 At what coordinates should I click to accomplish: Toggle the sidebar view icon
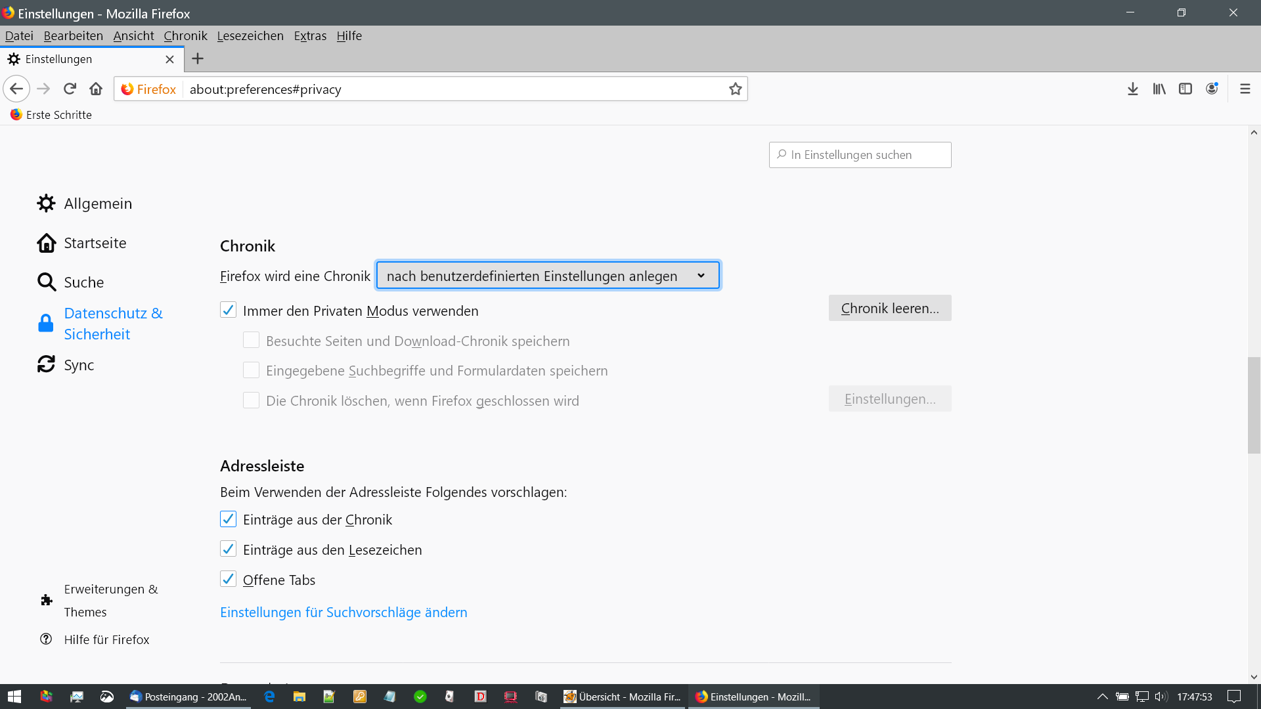[x=1185, y=89]
